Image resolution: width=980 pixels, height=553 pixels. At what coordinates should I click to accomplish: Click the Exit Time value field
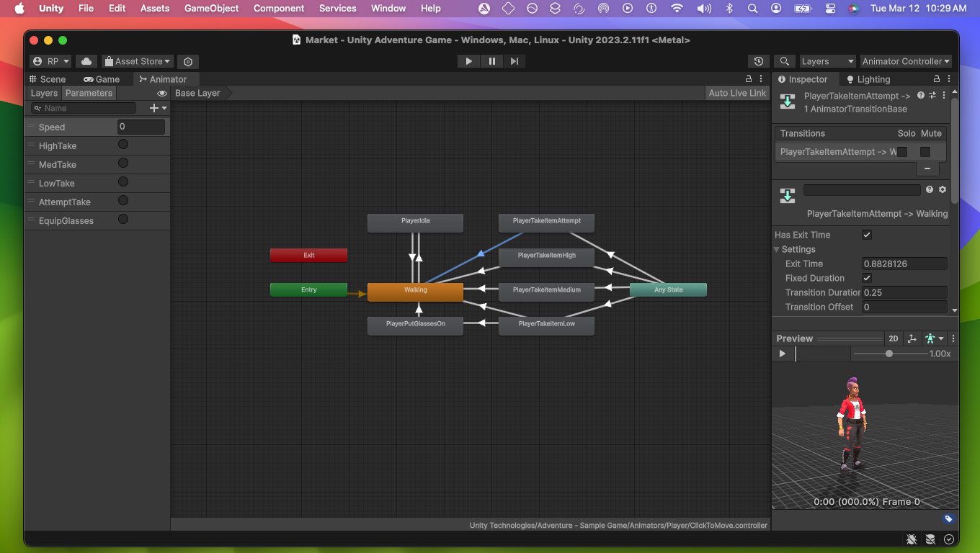[x=904, y=264]
